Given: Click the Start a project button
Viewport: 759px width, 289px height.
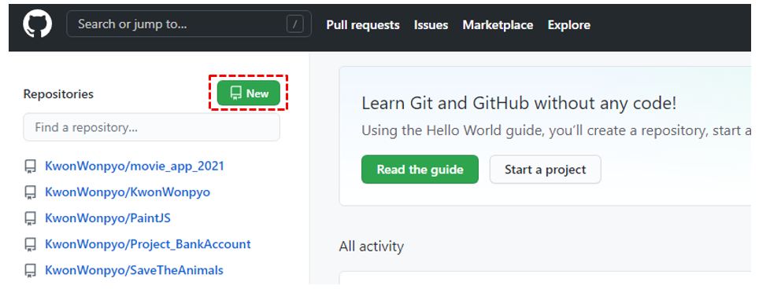Looking at the screenshot, I should tap(545, 170).
